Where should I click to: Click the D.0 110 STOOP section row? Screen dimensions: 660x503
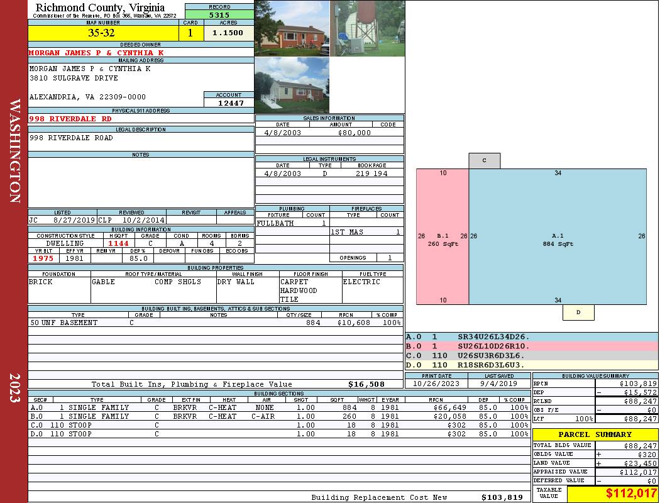[279, 434]
